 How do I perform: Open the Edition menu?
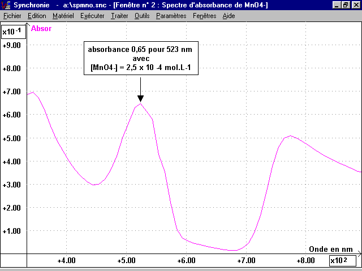pos(37,16)
